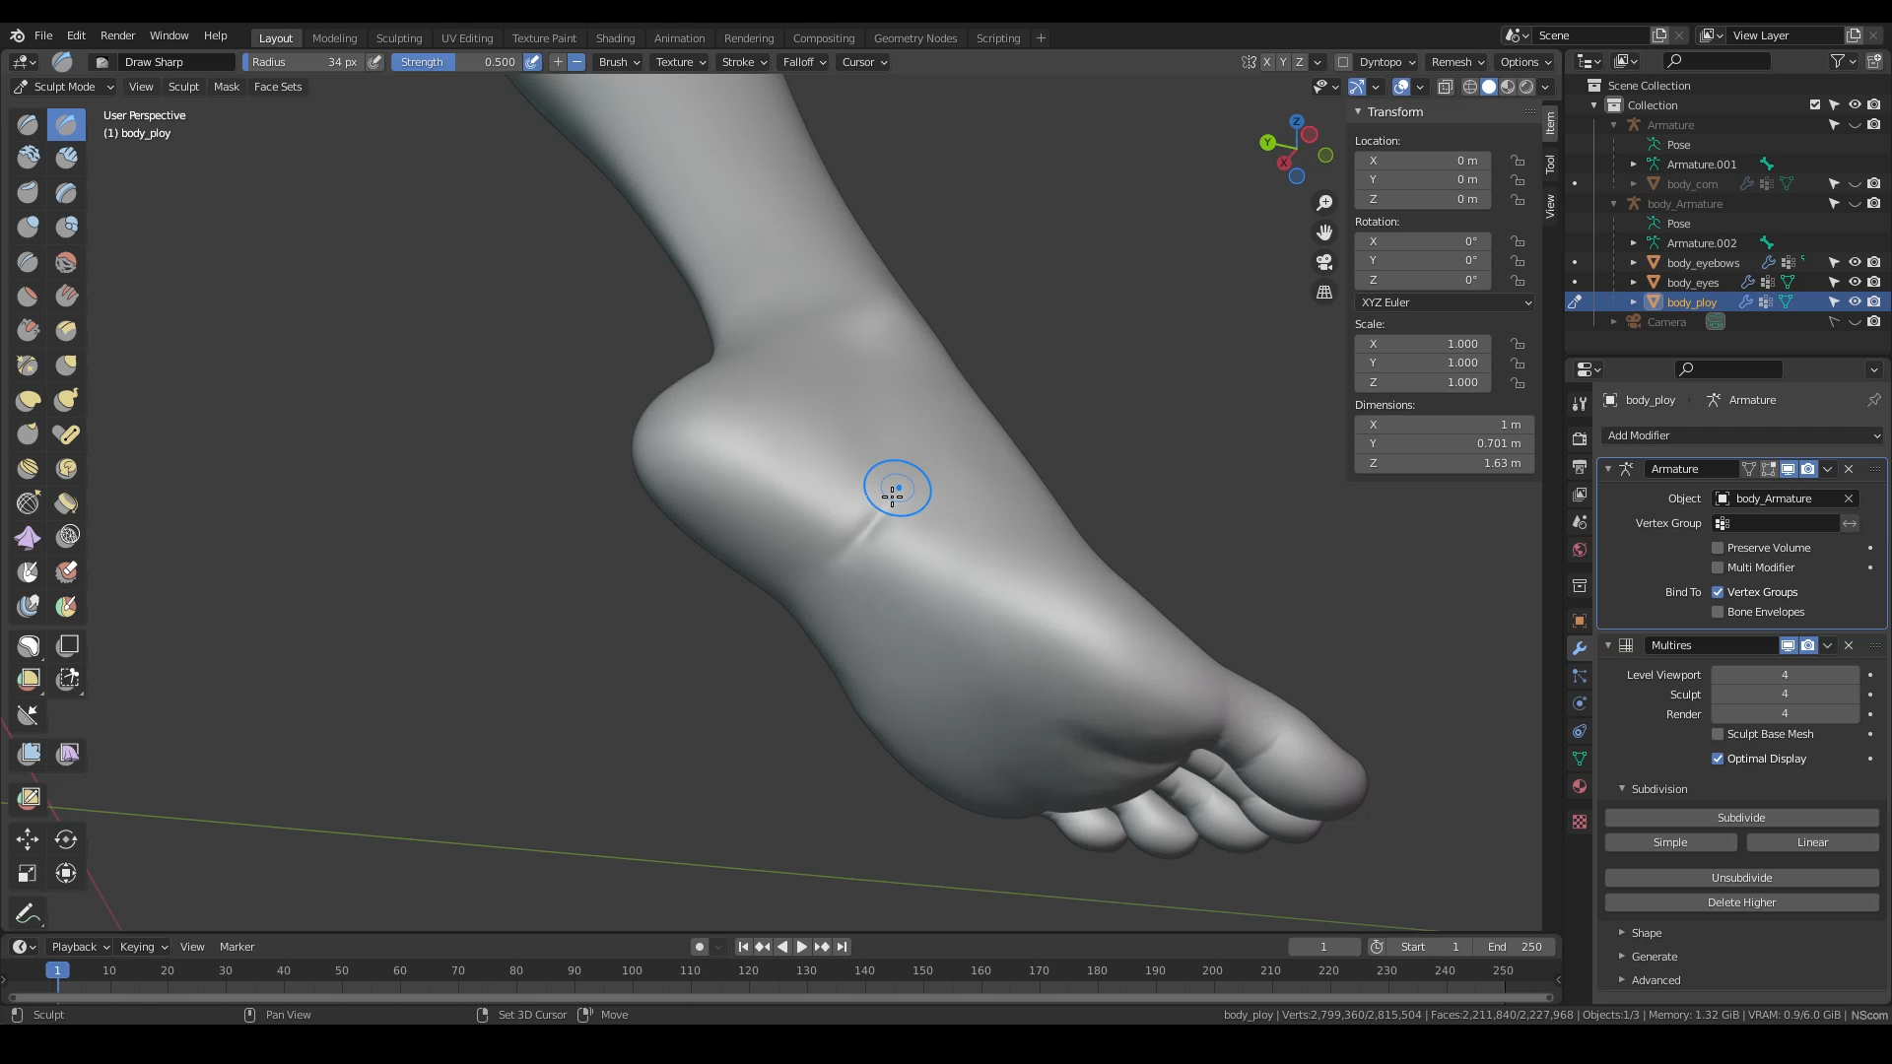This screenshot has height=1064, width=1892.
Task: Click the Subdivide button
Action: (x=1741, y=816)
